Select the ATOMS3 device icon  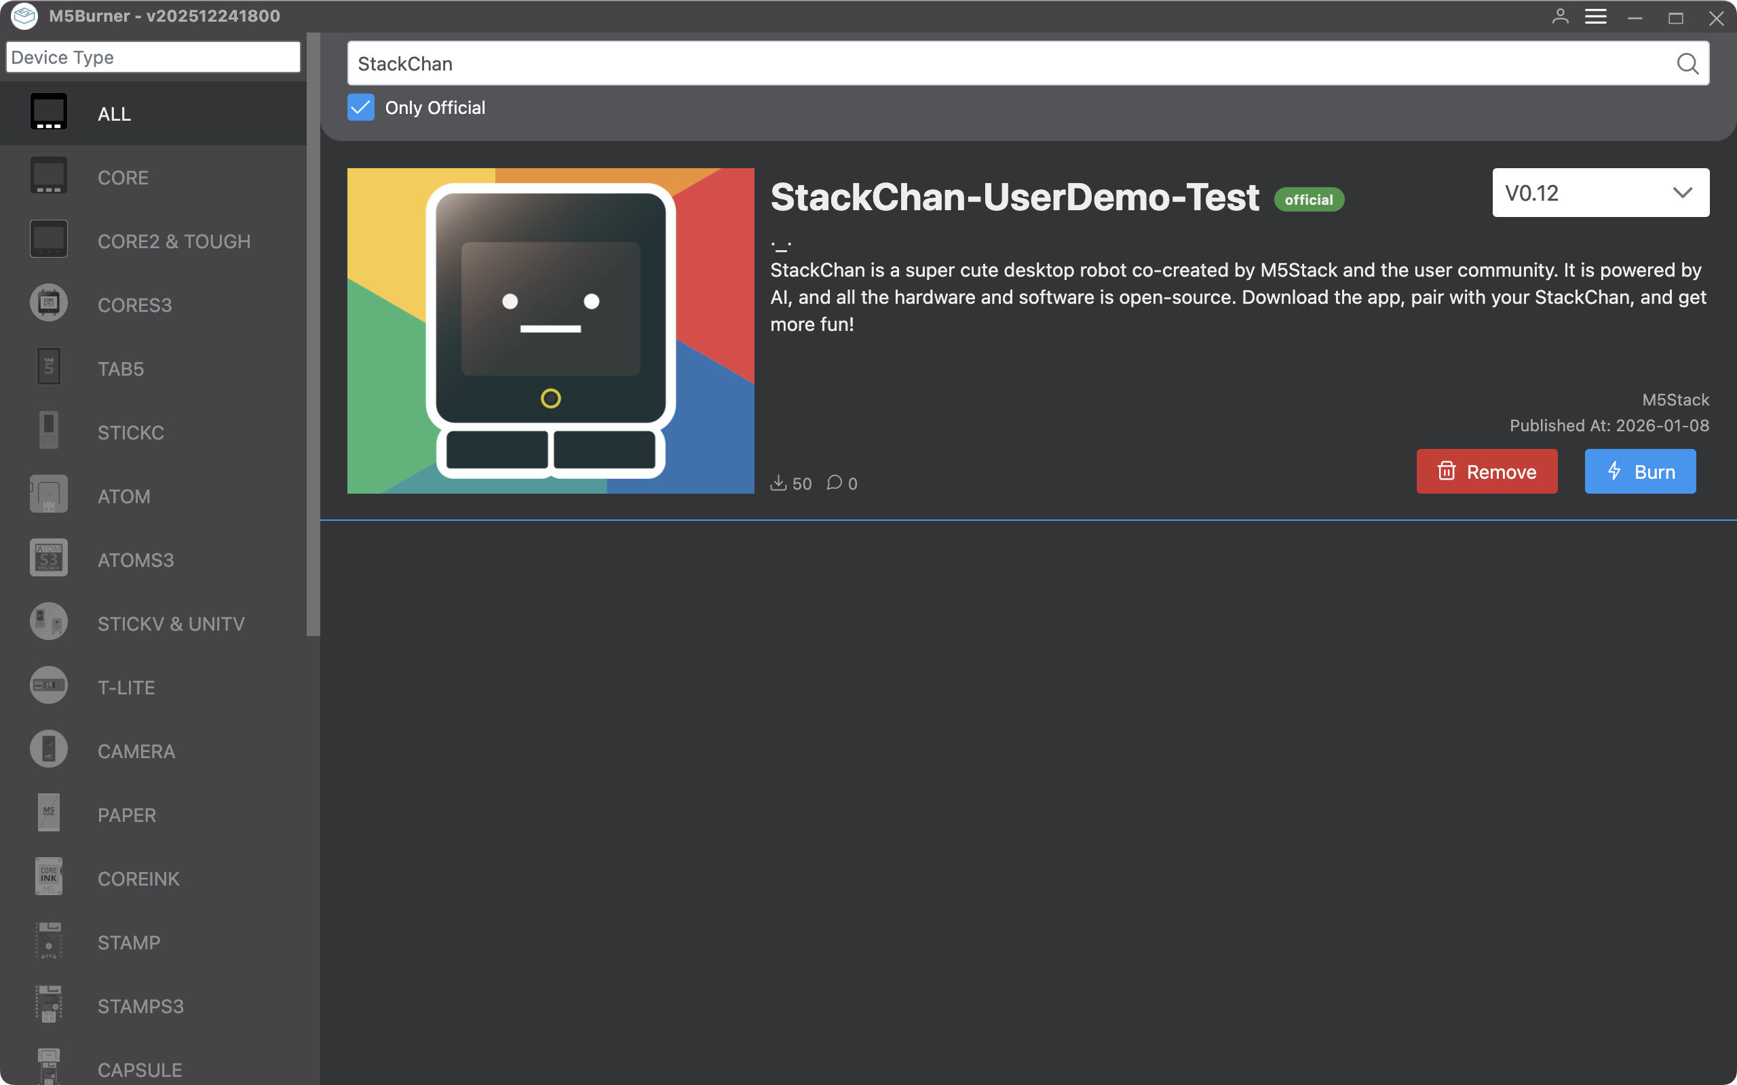(x=49, y=558)
